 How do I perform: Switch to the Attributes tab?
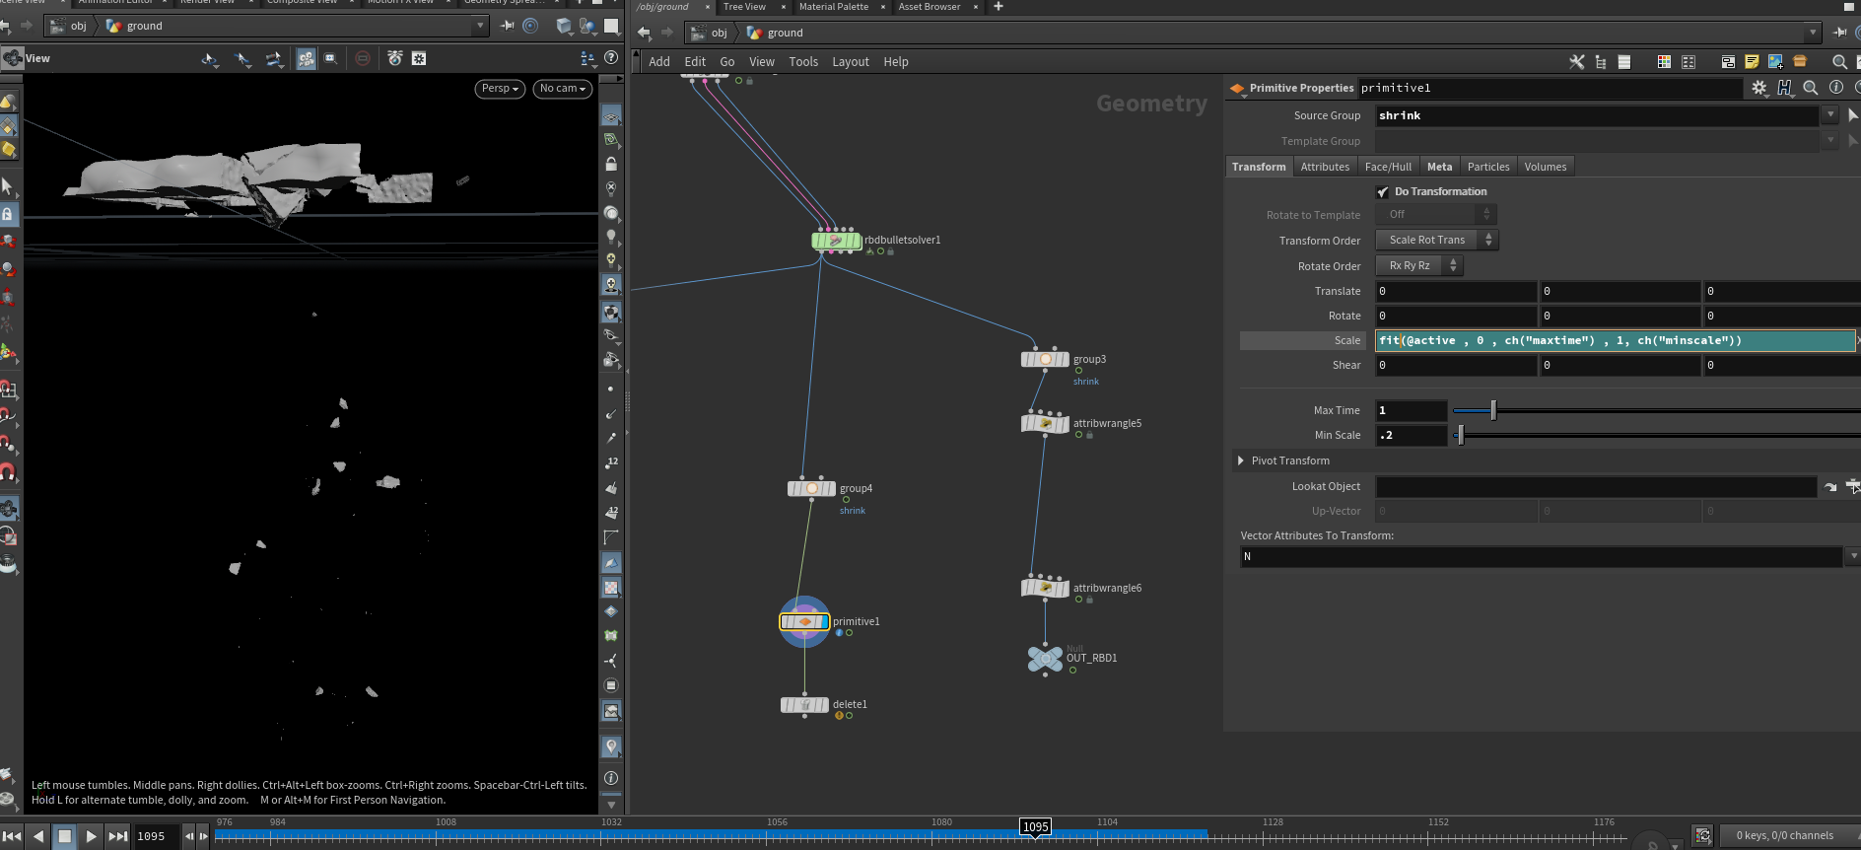1325,167
